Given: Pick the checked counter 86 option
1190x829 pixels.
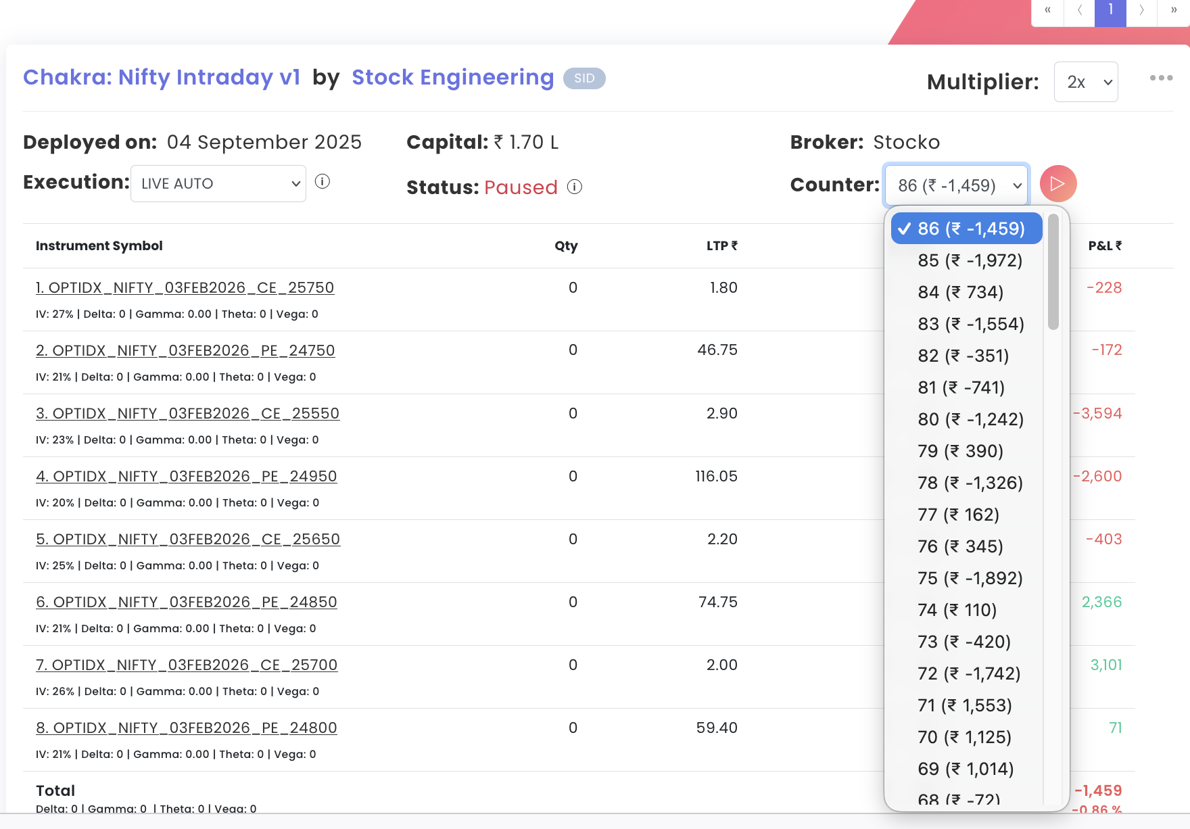Looking at the screenshot, I should [x=967, y=229].
